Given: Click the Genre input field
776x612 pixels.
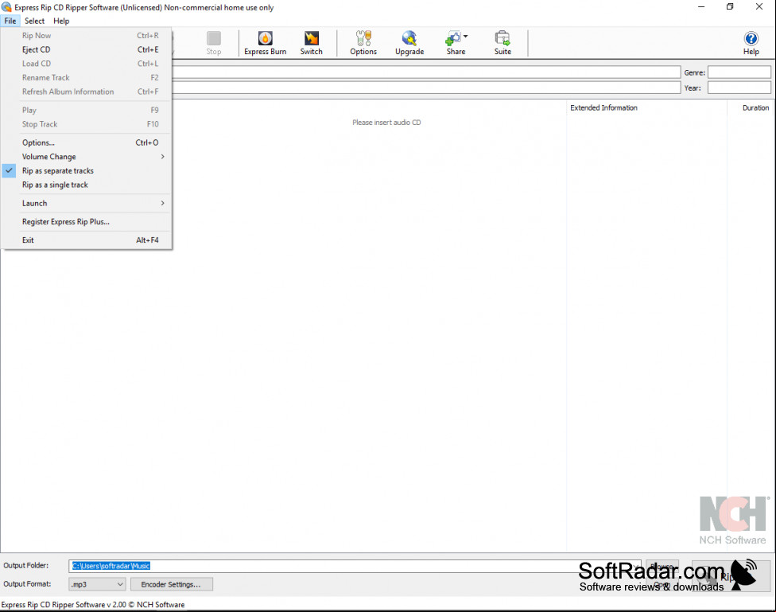Looking at the screenshot, I should tap(739, 72).
